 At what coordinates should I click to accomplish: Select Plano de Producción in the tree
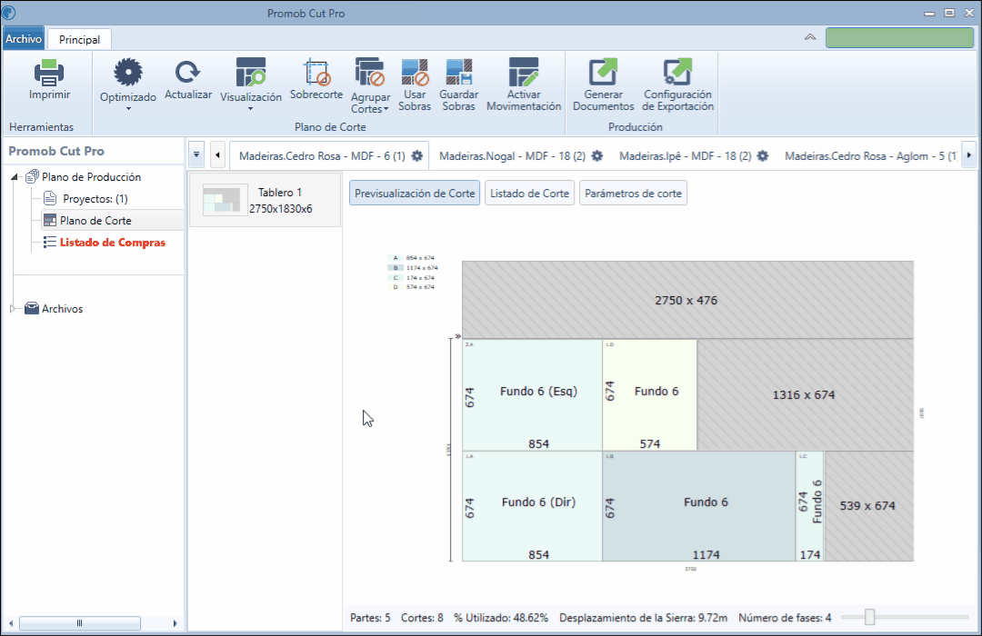pyautogui.click(x=91, y=177)
